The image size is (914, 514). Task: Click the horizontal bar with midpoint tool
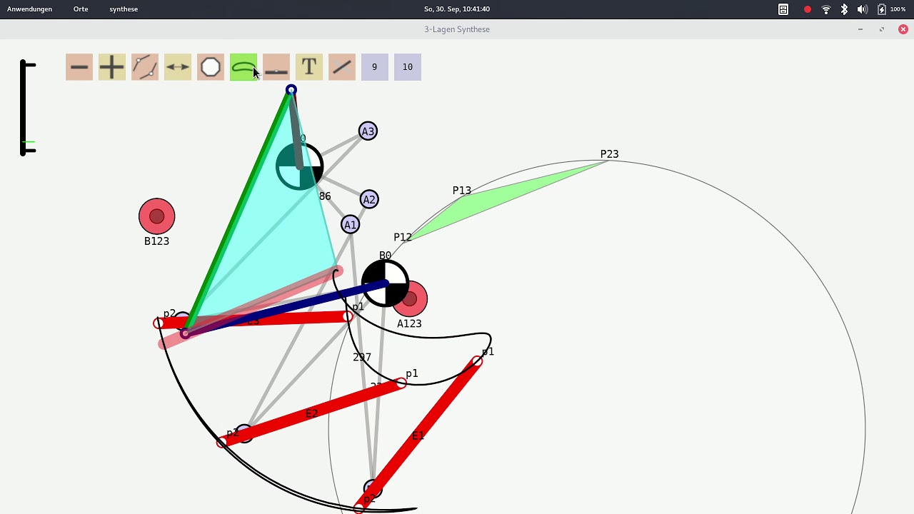pos(276,67)
